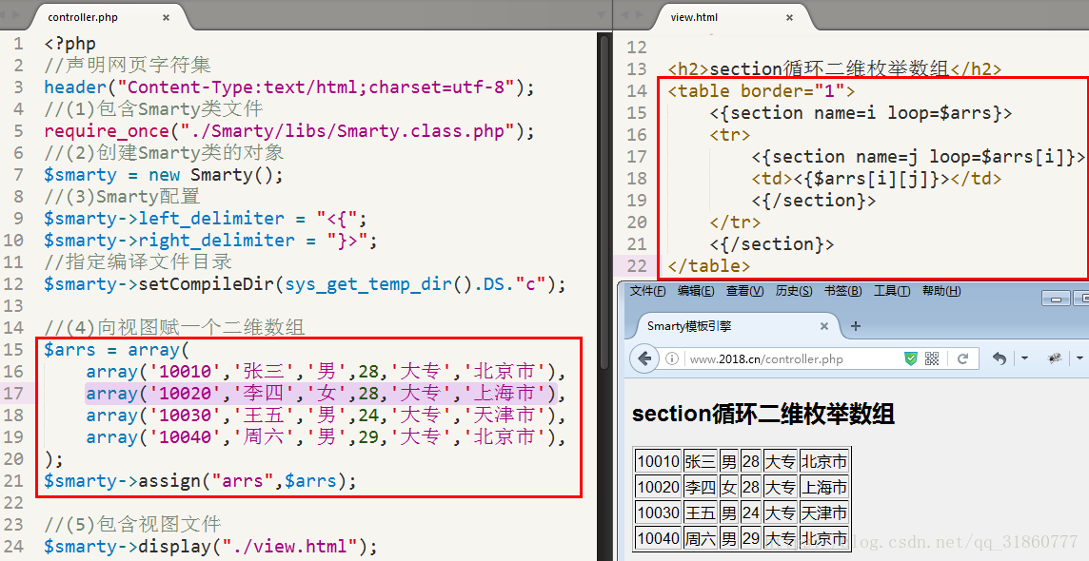Click the header("Content-Type...") code line
The image size is (1089, 561).
289,87
